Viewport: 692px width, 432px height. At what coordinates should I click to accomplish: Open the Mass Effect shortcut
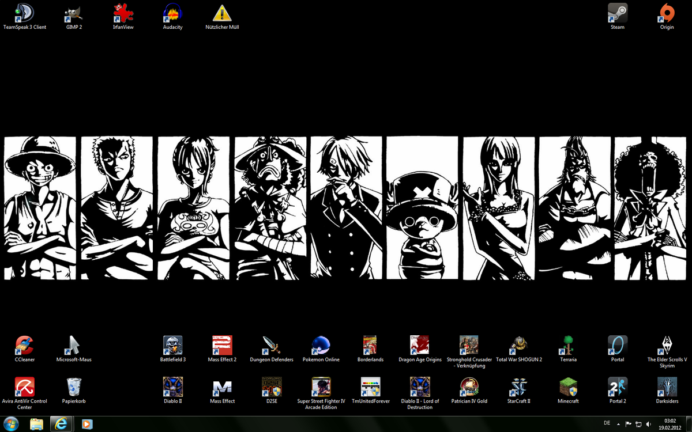click(x=222, y=391)
